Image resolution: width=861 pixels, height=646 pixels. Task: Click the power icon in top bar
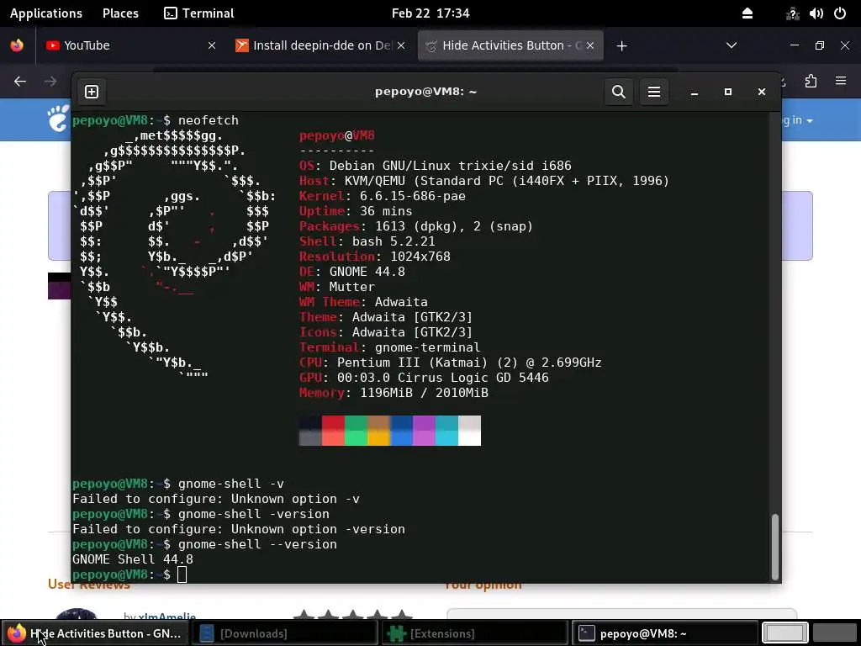coord(840,13)
